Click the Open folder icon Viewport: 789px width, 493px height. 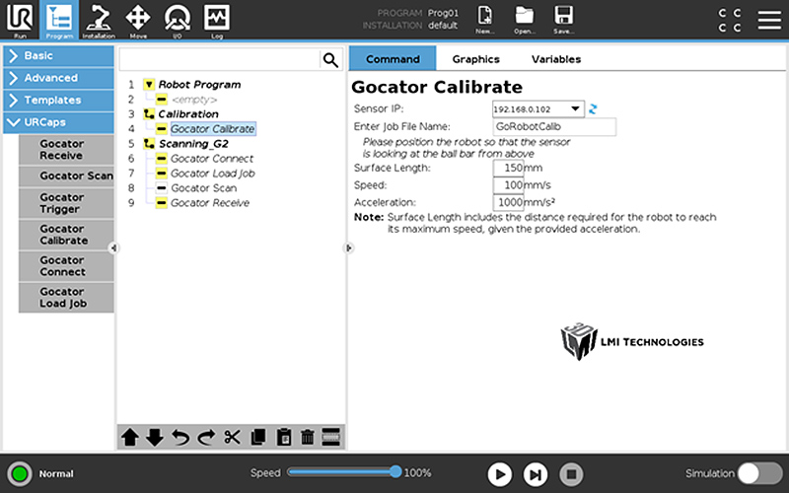pyautogui.click(x=525, y=20)
